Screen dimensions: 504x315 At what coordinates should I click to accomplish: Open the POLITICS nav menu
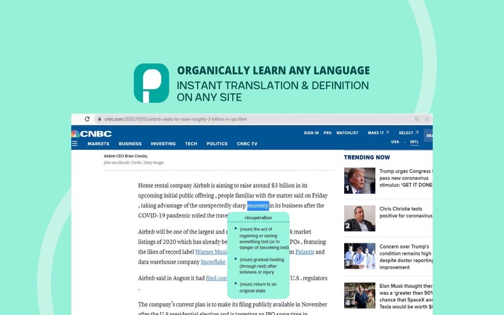pos(217,144)
